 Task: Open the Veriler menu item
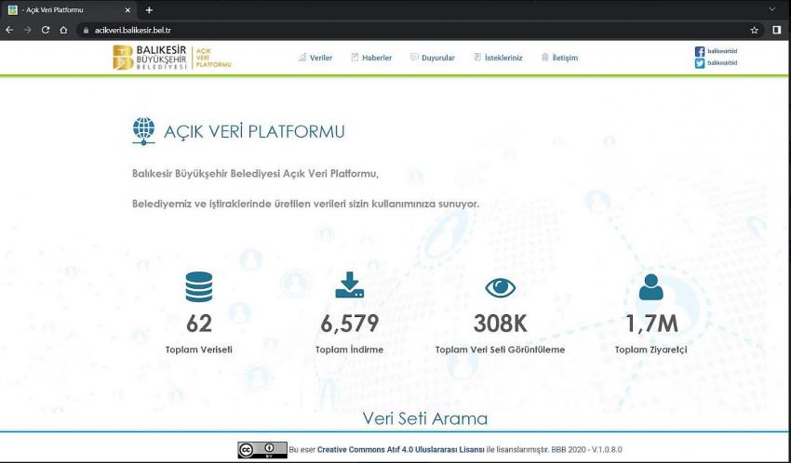(x=315, y=58)
